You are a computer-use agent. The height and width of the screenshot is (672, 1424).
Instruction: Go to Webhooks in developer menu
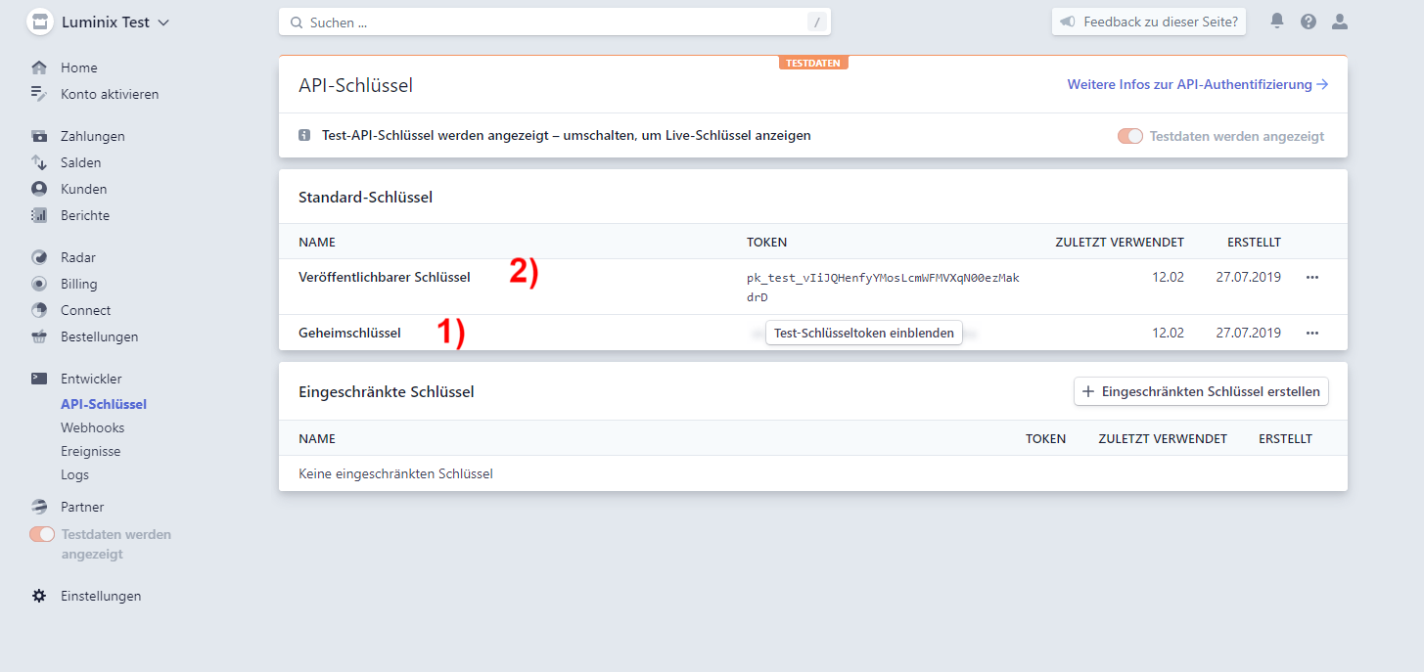pos(92,427)
